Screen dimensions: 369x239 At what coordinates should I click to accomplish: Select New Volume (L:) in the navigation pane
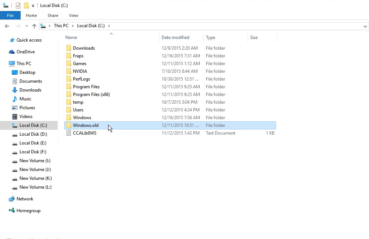click(x=35, y=188)
